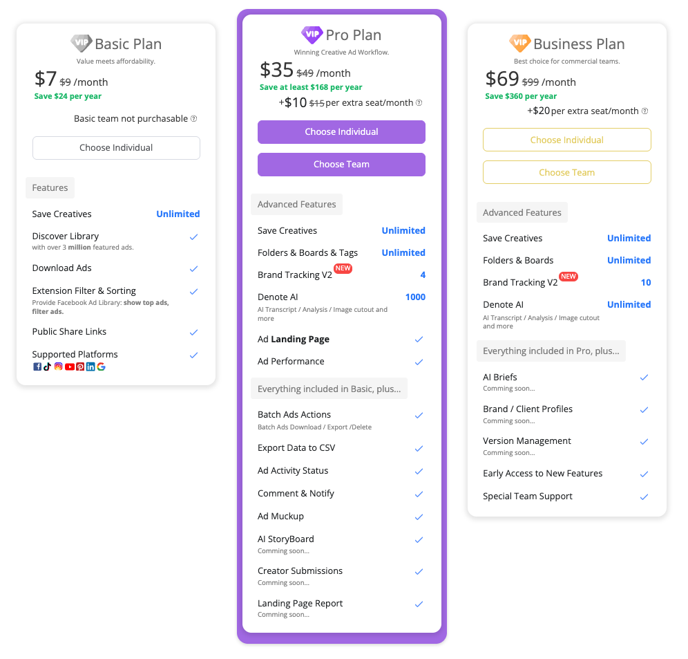
Task: Click the purple VIP Pro Plan badge
Action: pos(312,35)
